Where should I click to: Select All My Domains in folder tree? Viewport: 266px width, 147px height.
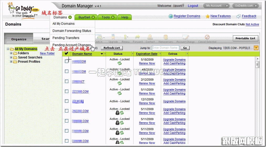point(26,49)
